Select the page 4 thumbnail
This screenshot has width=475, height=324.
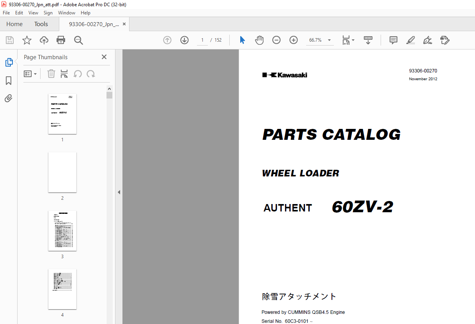tap(62, 289)
